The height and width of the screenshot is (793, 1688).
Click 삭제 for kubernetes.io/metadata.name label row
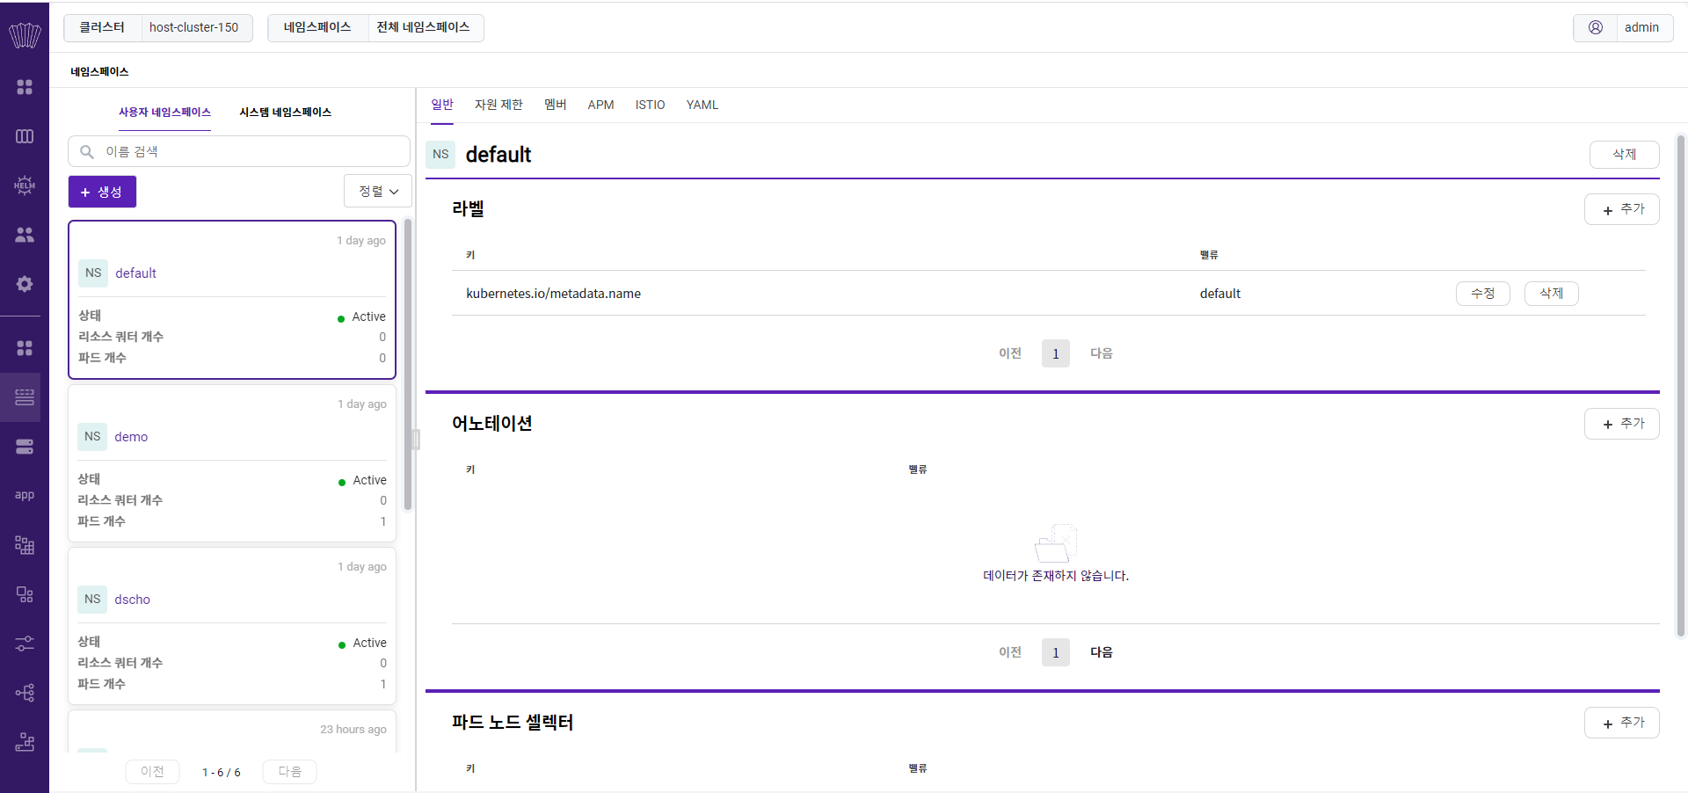click(x=1551, y=294)
